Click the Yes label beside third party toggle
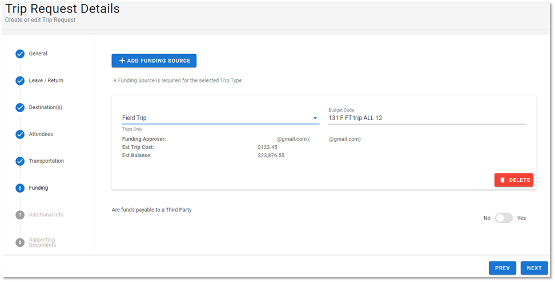This screenshot has height=282, width=555. (x=521, y=218)
